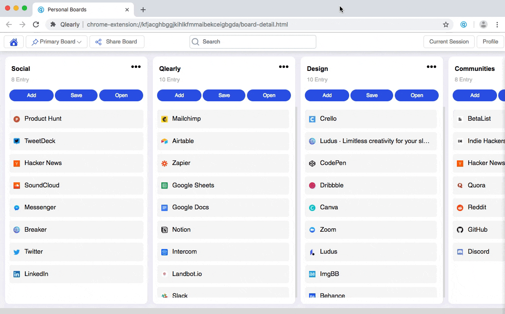The height and width of the screenshot is (314, 505).
Task: Open Chrome's three-dot menu
Action: click(497, 24)
